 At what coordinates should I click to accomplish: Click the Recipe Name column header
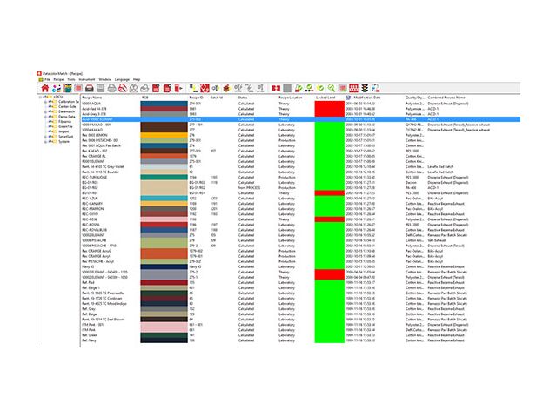click(x=93, y=98)
